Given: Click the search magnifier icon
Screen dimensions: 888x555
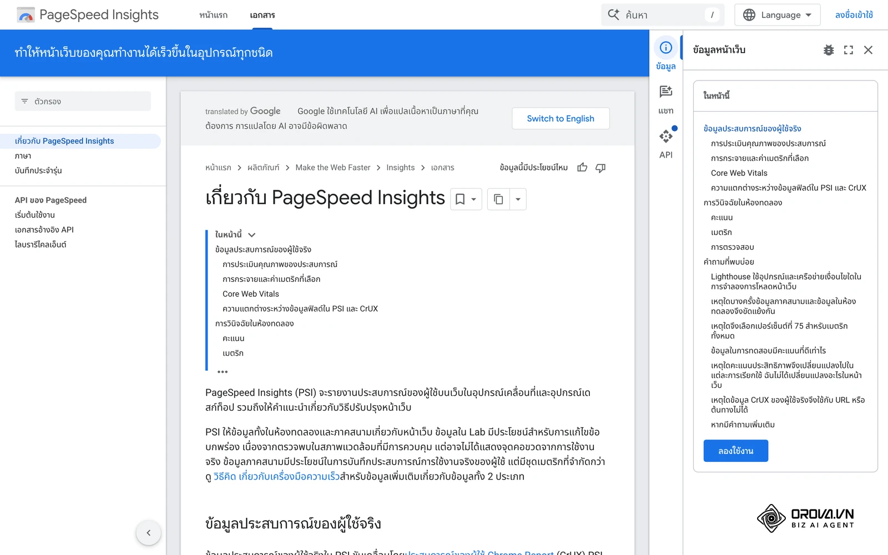Looking at the screenshot, I should [613, 14].
